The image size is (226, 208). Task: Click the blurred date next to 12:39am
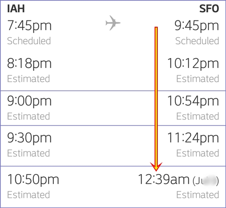click(206, 181)
